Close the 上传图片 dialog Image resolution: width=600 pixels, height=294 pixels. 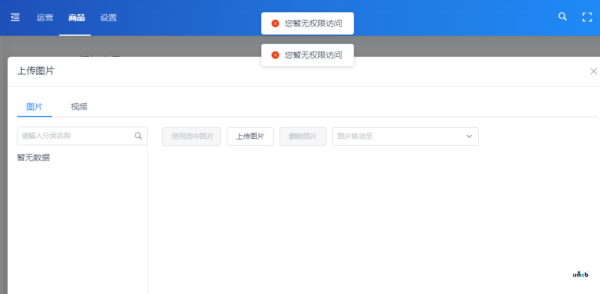(594, 71)
